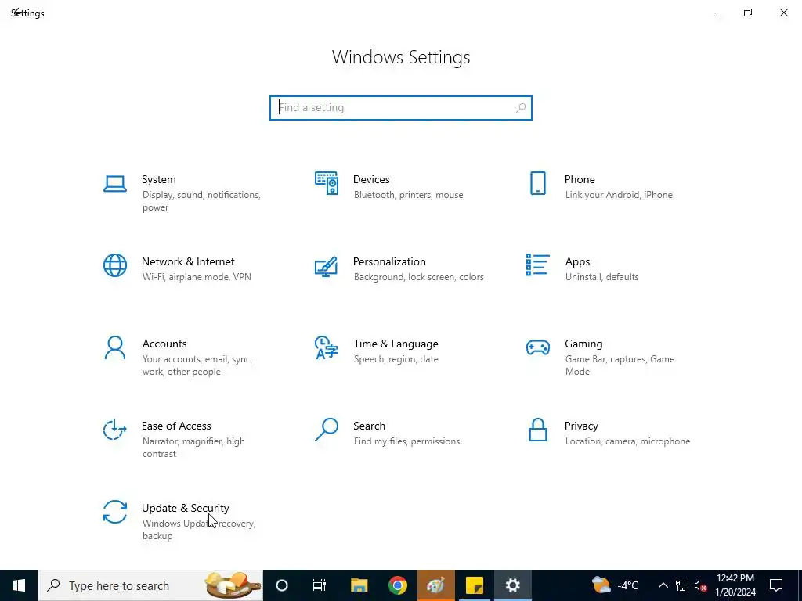Open the Accounts person icon
This screenshot has height=601, width=802.
(x=115, y=347)
